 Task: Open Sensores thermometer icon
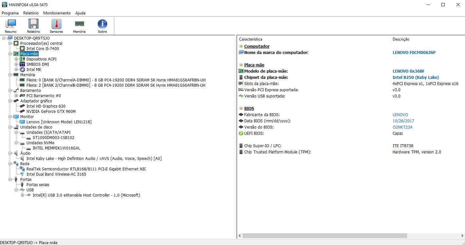(56, 24)
